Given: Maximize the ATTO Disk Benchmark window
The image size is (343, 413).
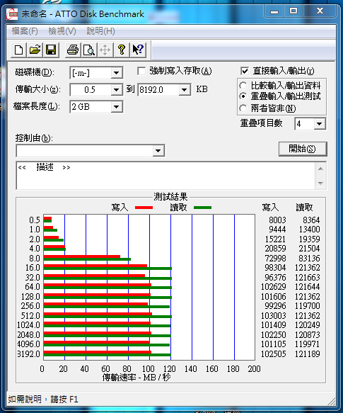Looking at the screenshot, I should click(293, 11).
